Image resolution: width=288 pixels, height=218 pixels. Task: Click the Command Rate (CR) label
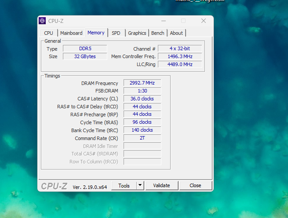click(96, 138)
